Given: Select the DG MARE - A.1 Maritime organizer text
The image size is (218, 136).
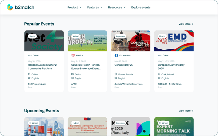Looking at the screenshot, I should click(170, 84).
